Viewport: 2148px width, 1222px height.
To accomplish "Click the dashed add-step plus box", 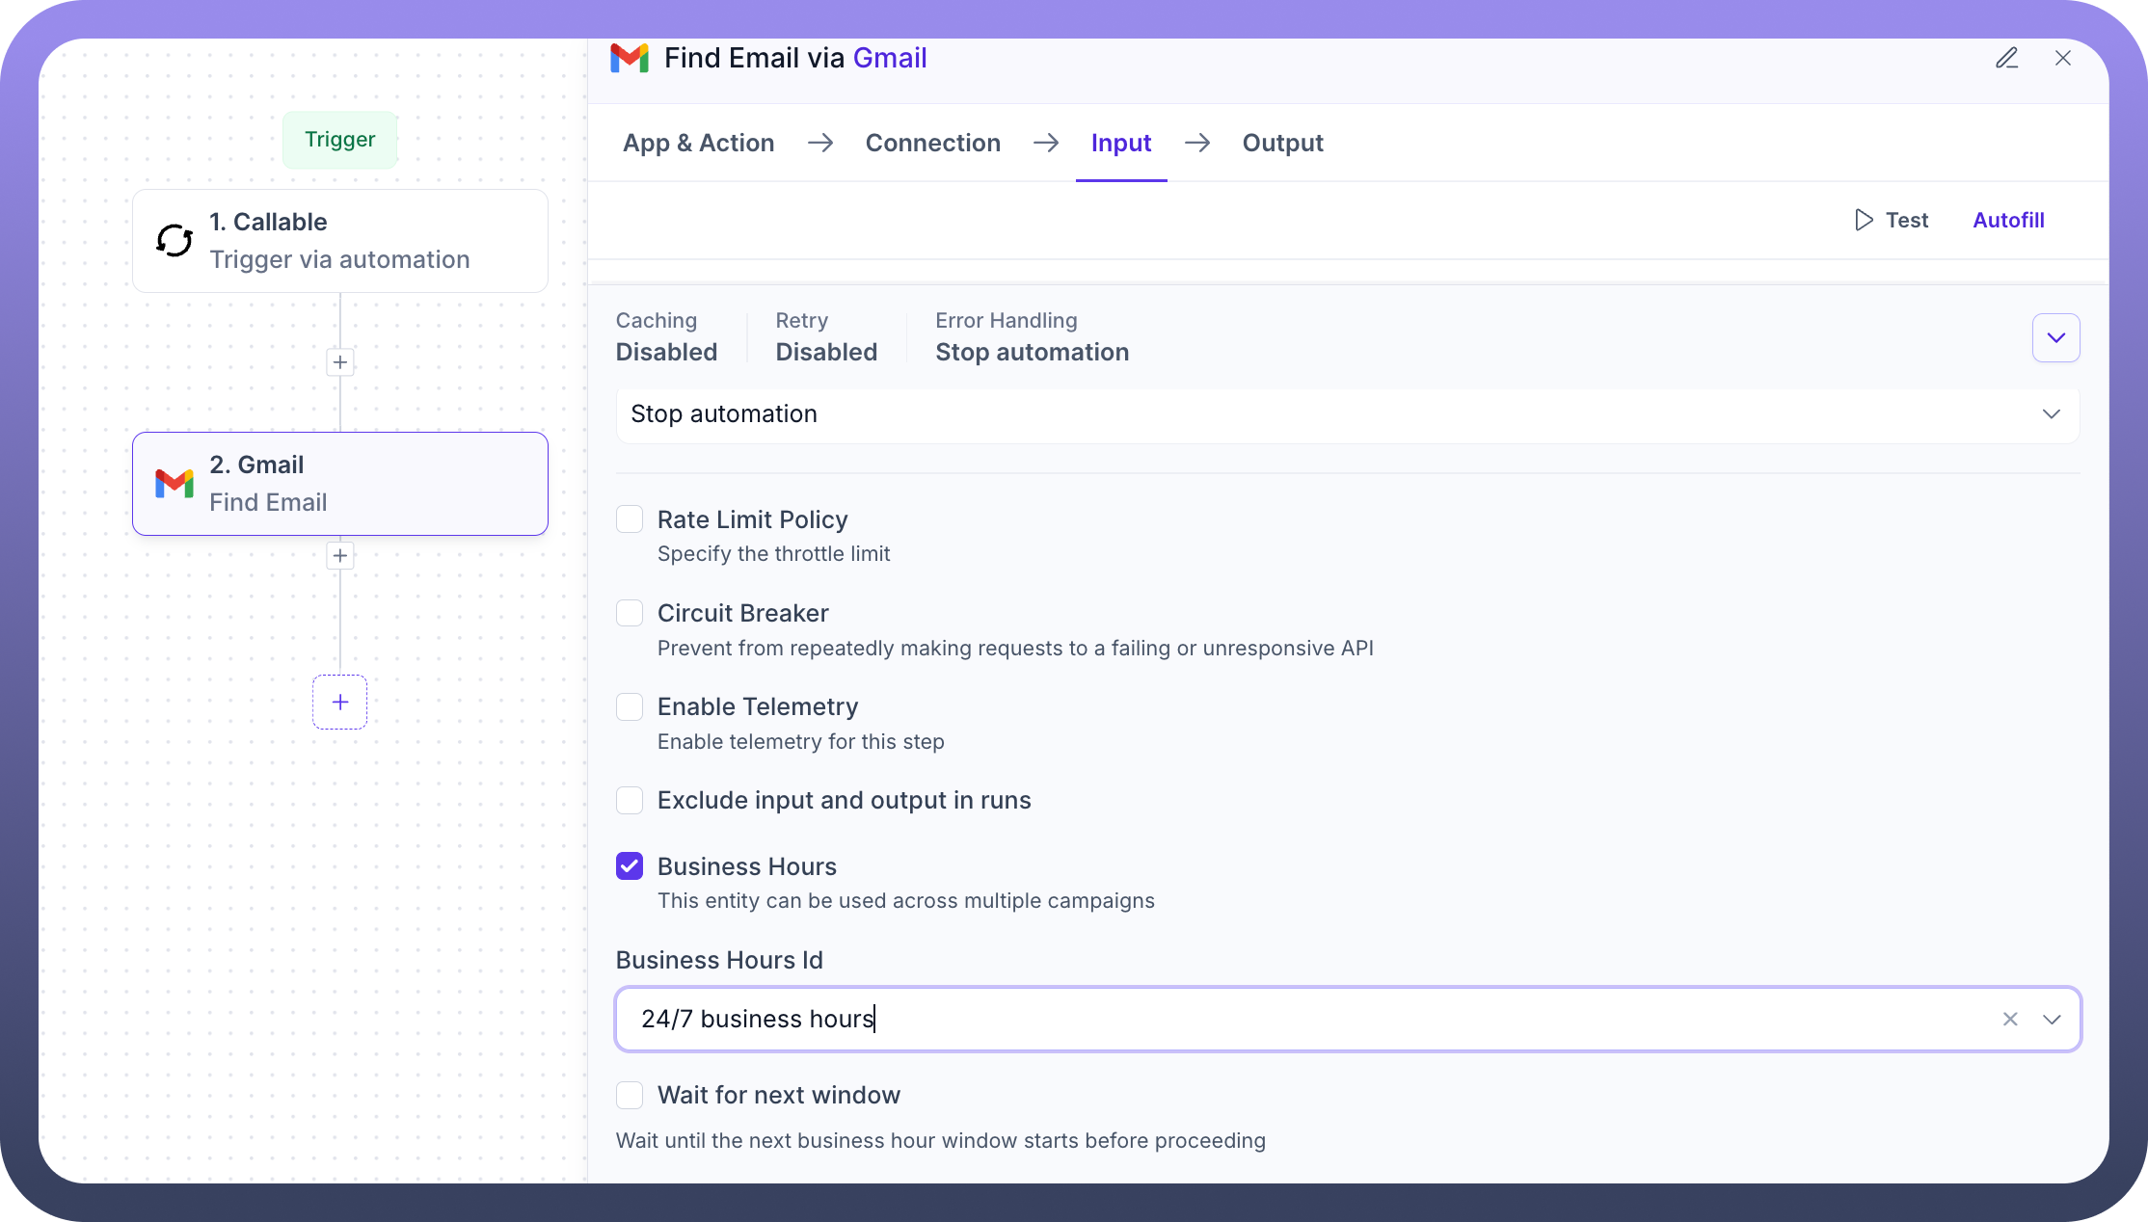I will pos(340,703).
